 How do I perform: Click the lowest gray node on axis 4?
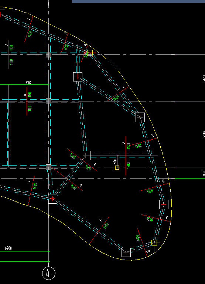click(x=48, y=167)
